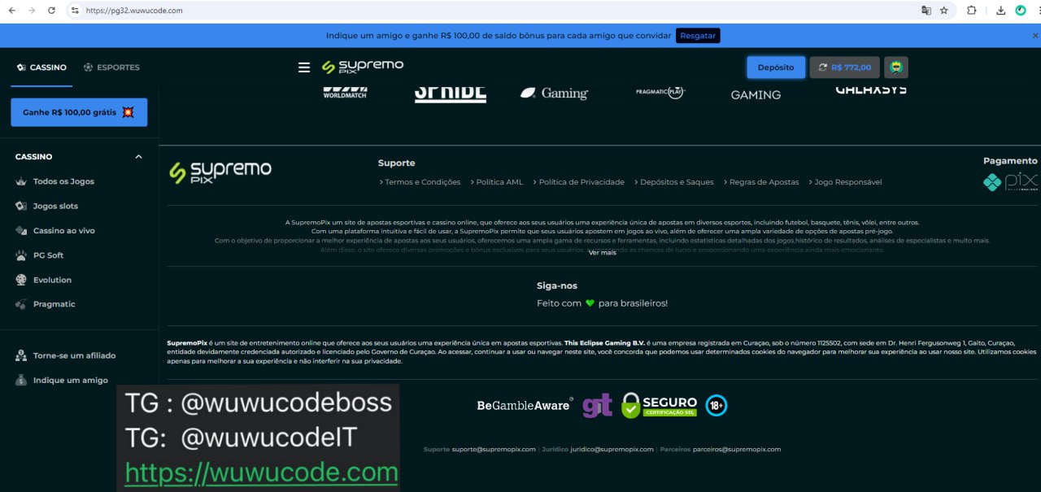Image resolution: width=1041 pixels, height=492 pixels.
Task: Open the Jogo Responsável link
Action: [847, 182]
